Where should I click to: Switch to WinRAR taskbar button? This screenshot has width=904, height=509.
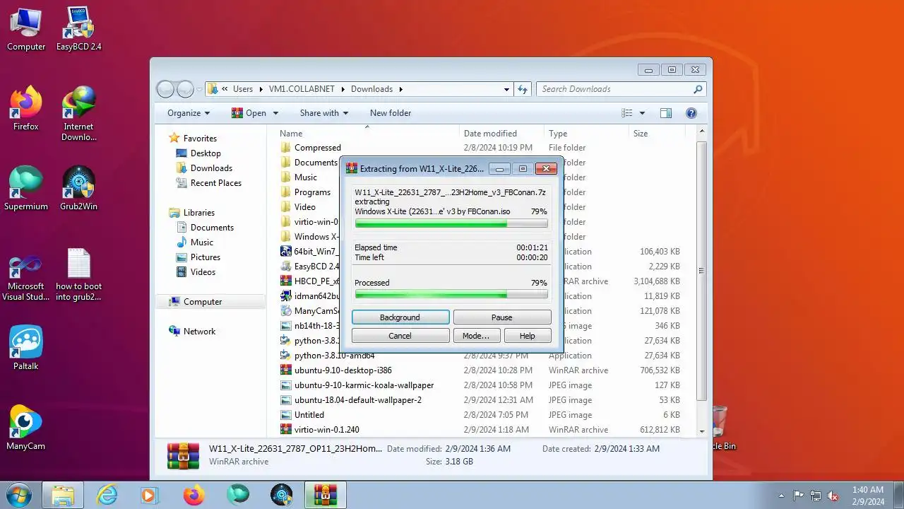[326, 495]
